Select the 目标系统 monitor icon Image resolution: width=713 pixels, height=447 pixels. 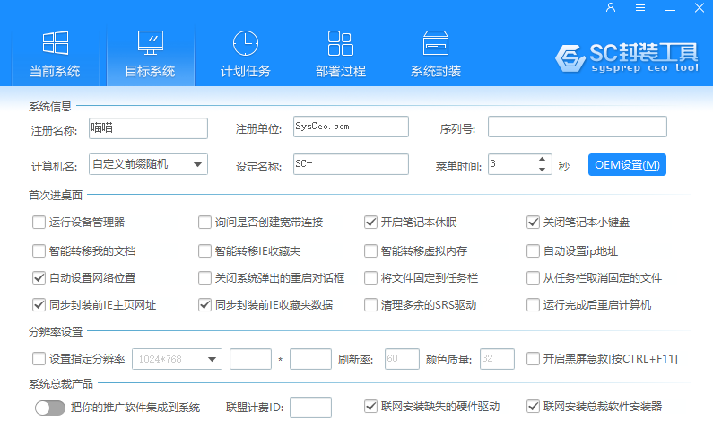[x=150, y=42]
